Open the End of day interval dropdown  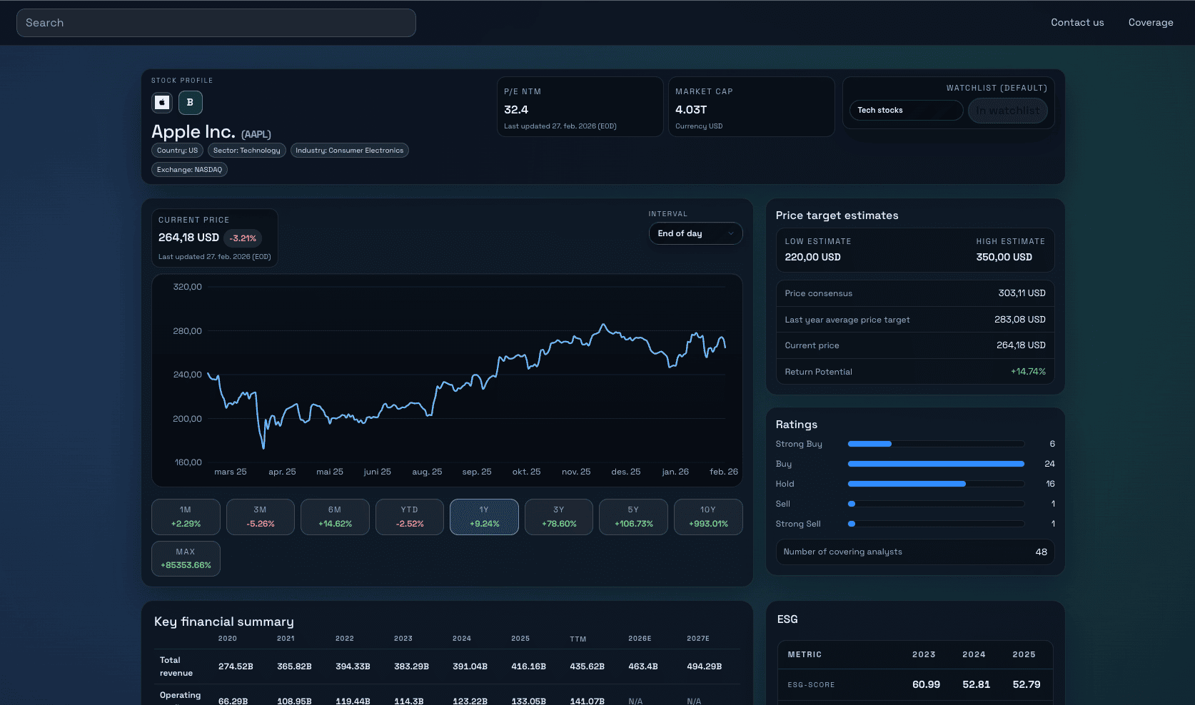pyautogui.click(x=695, y=233)
